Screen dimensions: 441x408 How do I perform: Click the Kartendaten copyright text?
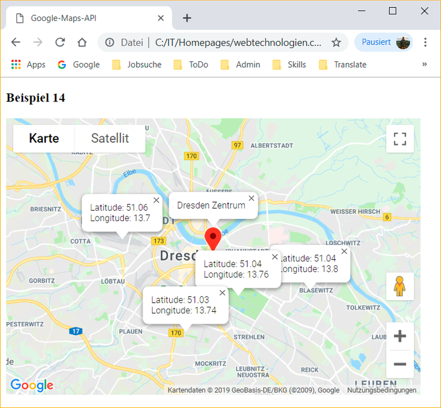(253, 390)
